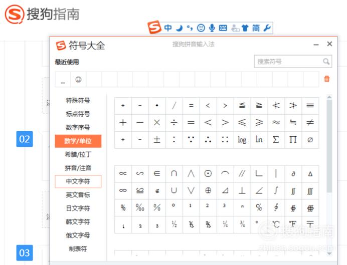
Task: Insert the partial derivative ∂ symbol
Action: click(293, 173)
